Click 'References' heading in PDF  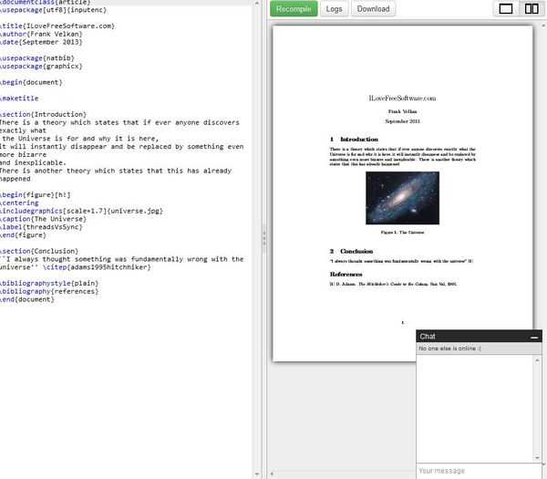[x=346, y=275]
